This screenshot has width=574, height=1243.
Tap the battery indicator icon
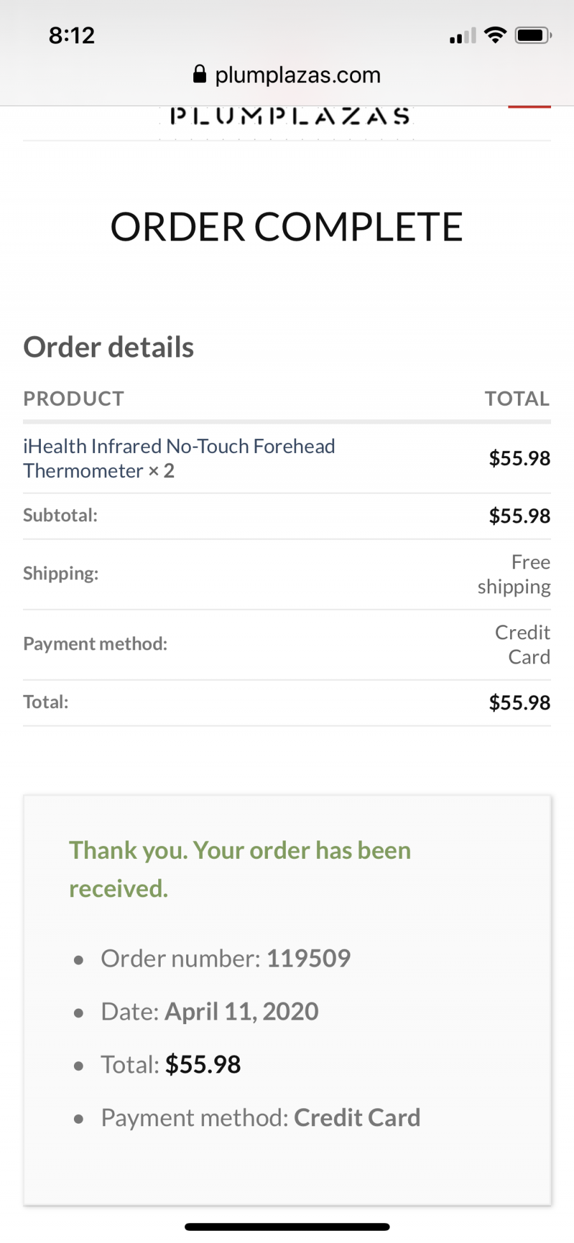[x=533, y=35]
